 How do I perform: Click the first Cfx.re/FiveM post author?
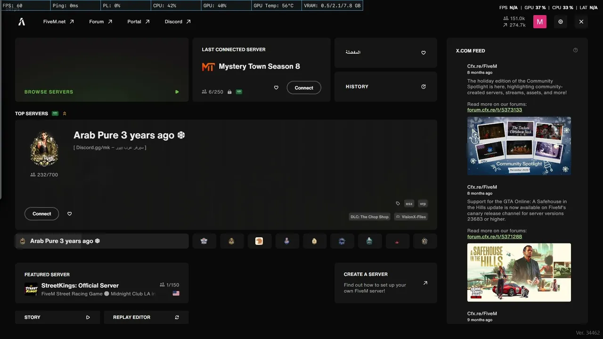(482, 66)
